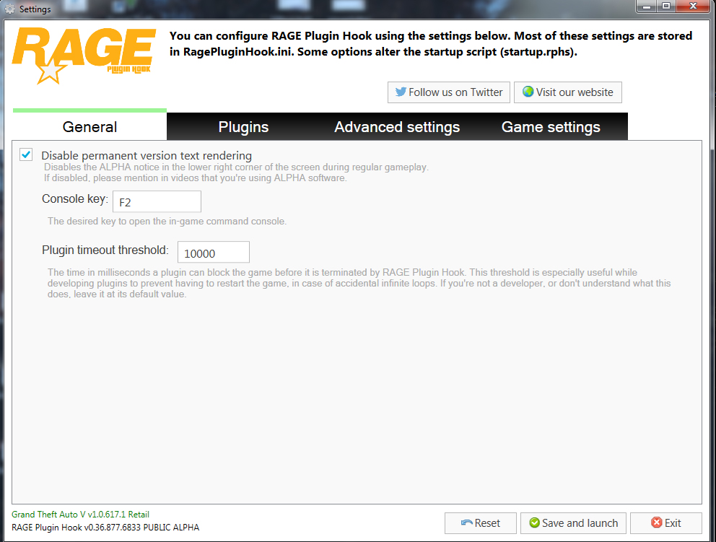This screenshot has height=542, width=716.
Task: Click the green checkmark icon on Save button
Action: (x=534, y=523)
